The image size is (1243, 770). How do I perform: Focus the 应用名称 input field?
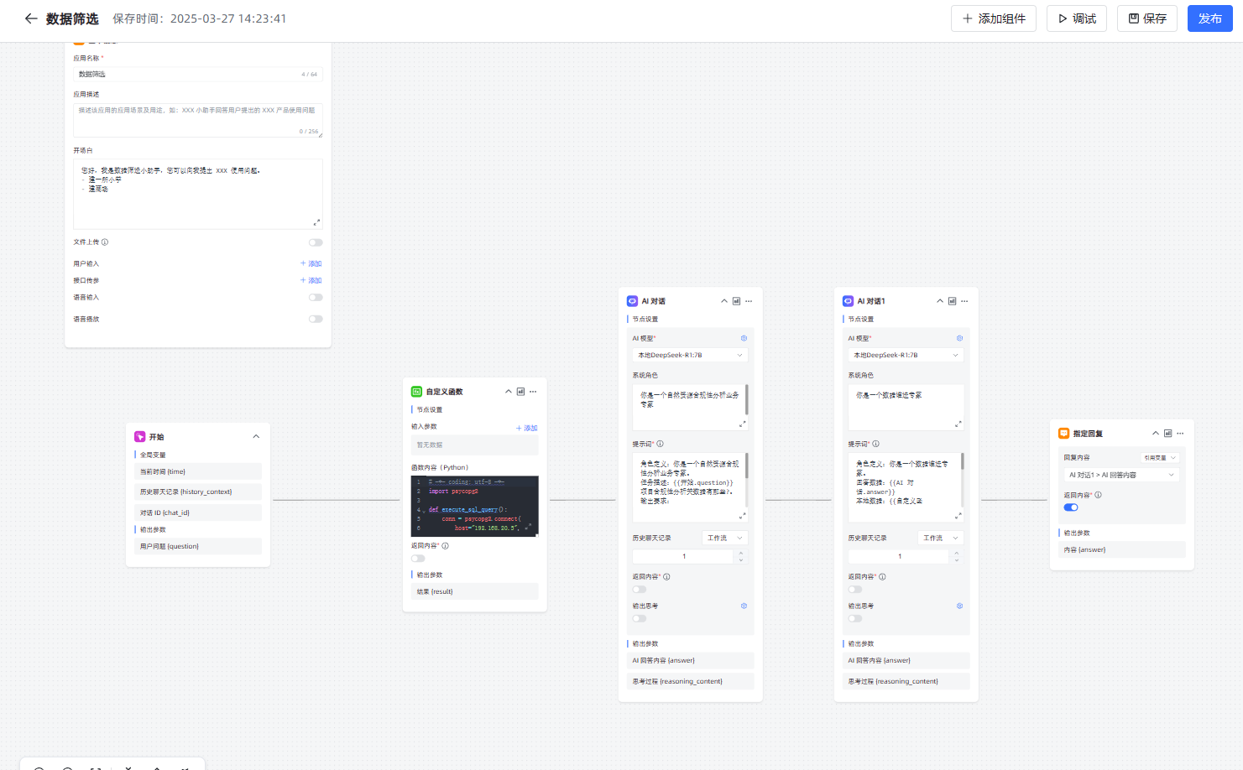(x=198, y=75)
